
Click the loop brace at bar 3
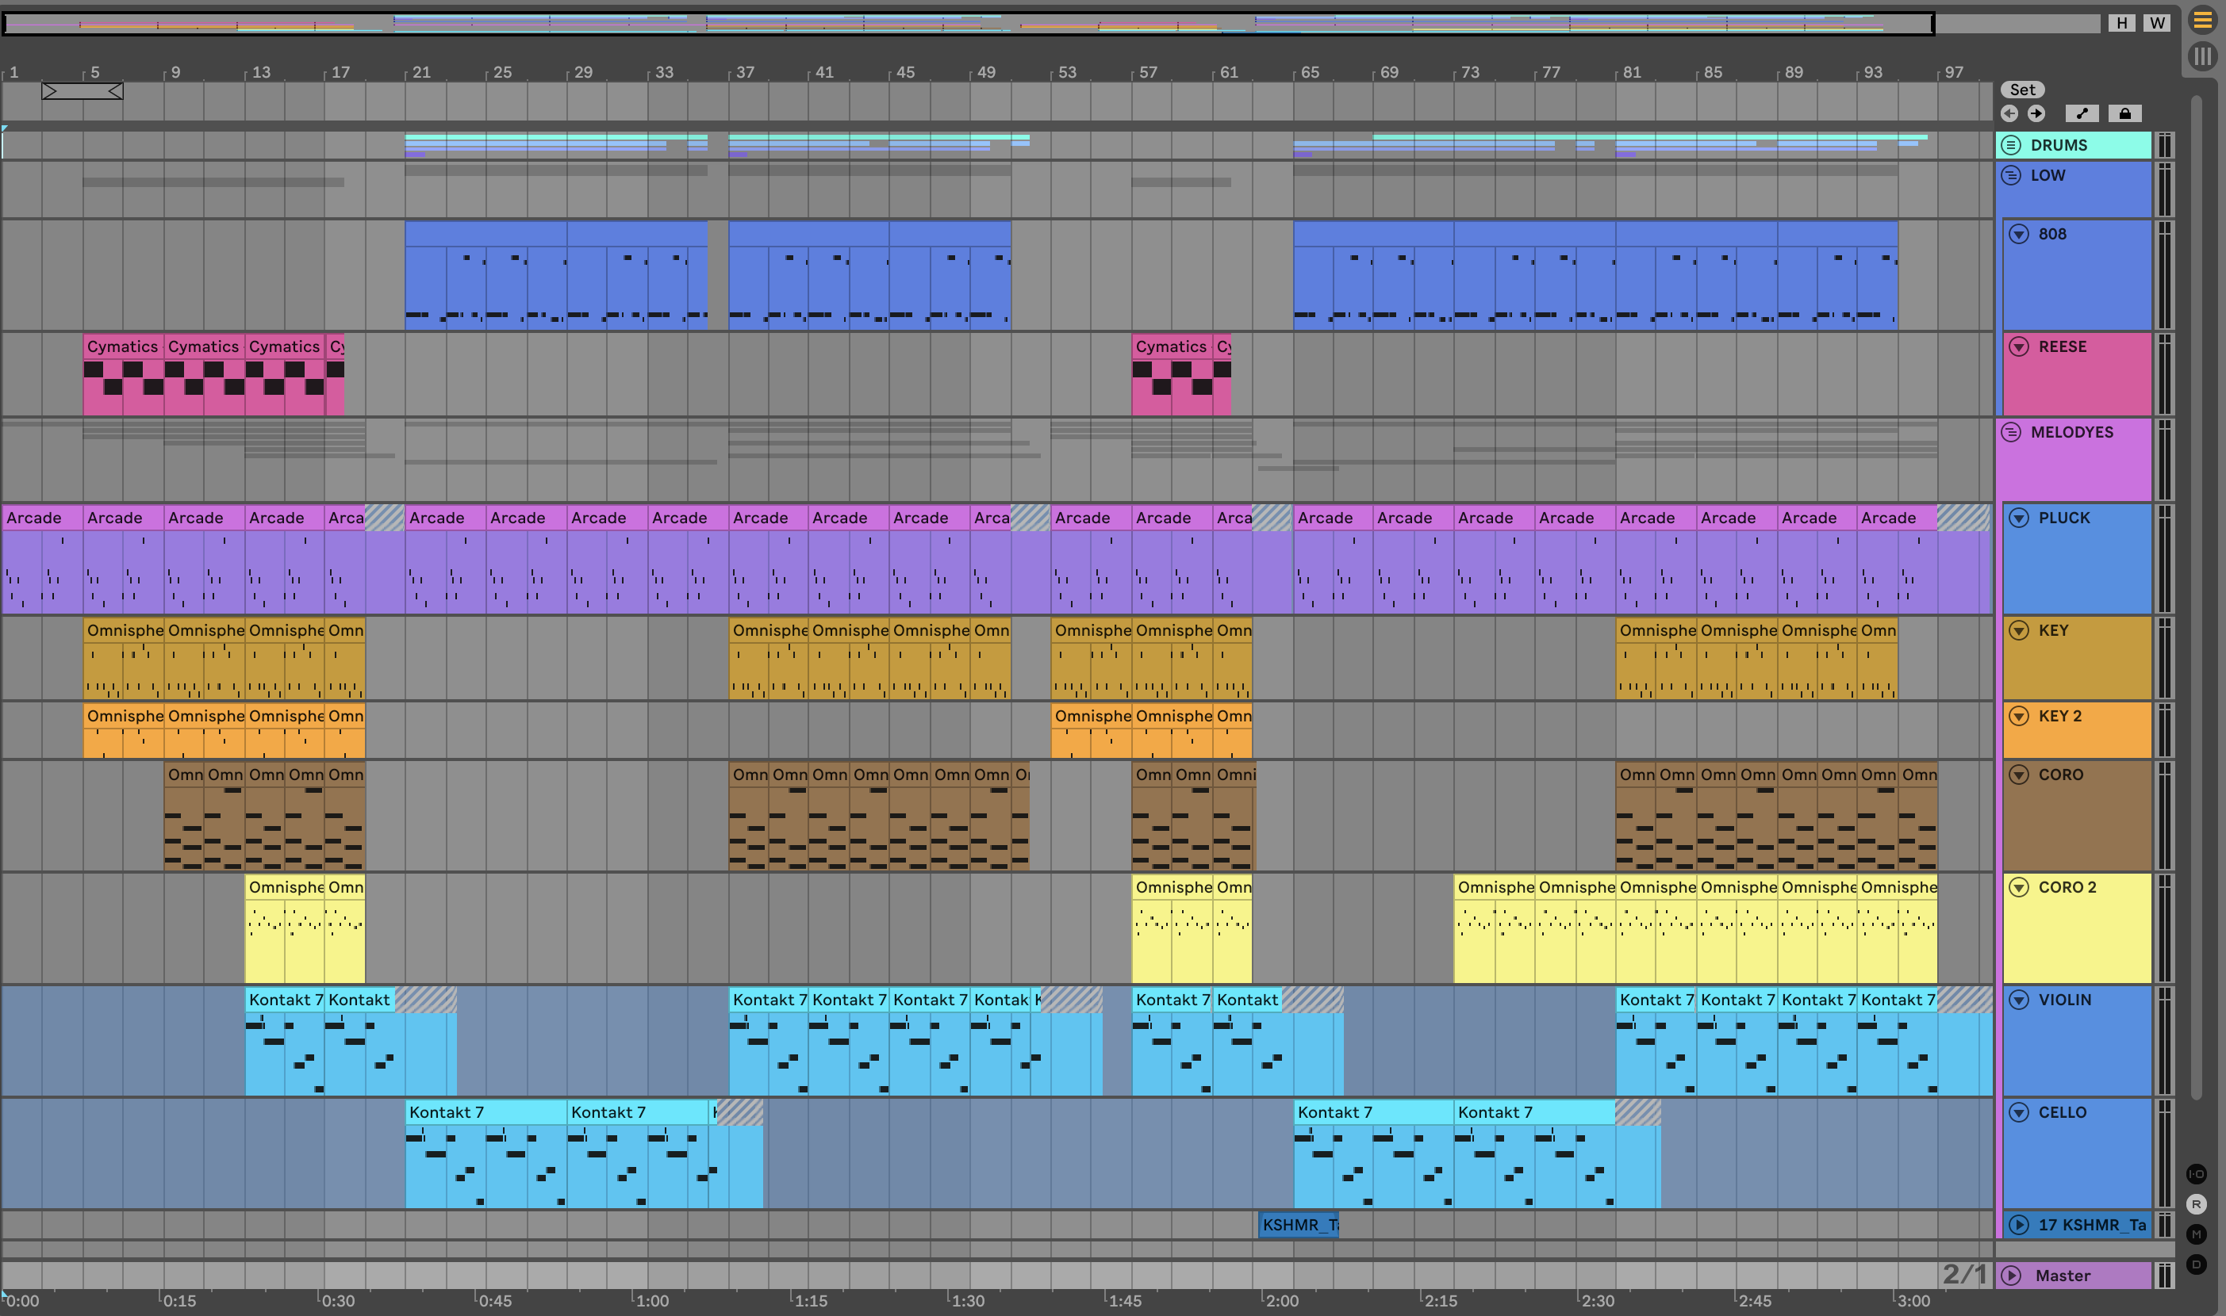[x=82, y=91]
